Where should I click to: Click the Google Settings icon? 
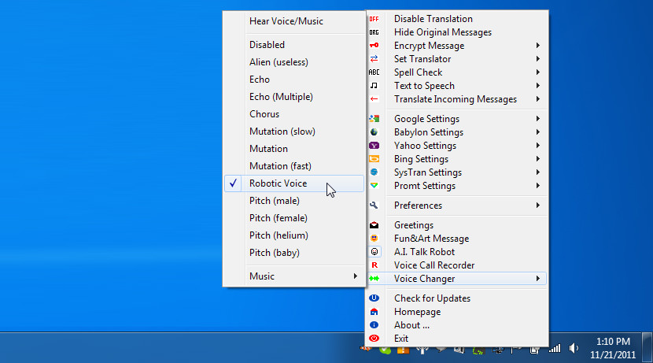click(x=374, y=119)
